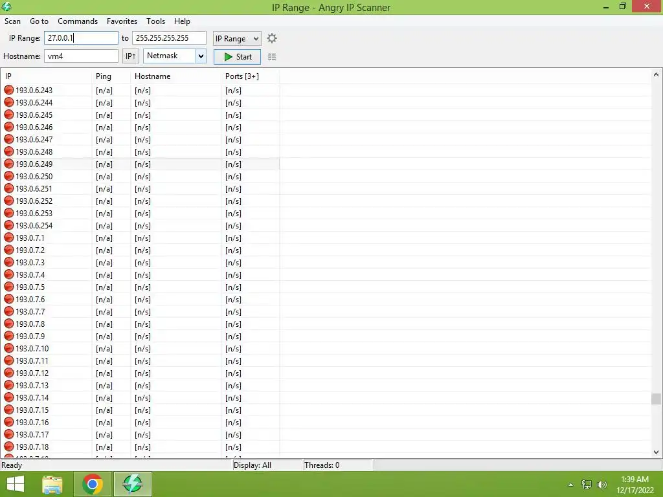Viewport: 663px width, 497px height.
Task: Select the row text 193.0.6.247
Action: (34, 140)
